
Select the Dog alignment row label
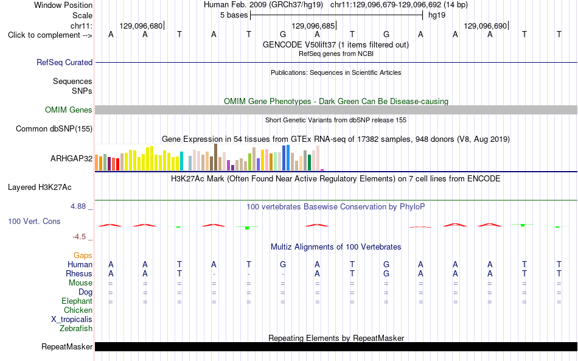tap(85, 292)
